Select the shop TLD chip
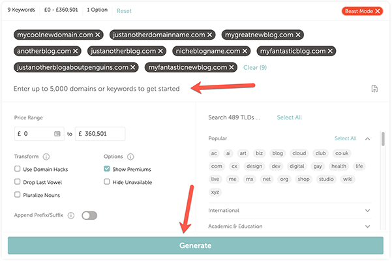This screenshot has width=392, height=261. click(x=303, y=179)
